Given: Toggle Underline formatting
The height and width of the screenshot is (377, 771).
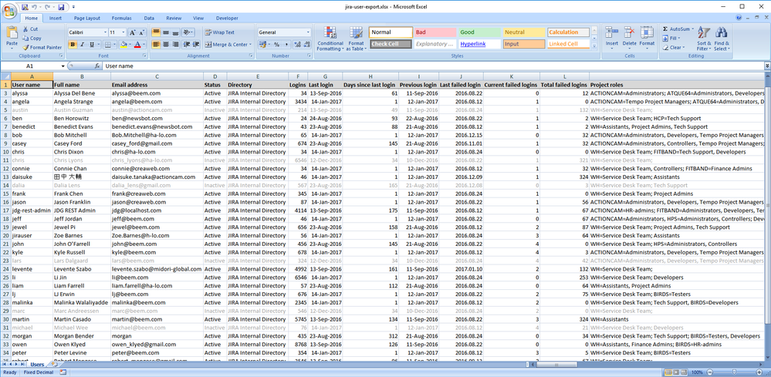Looking at the screenshot, I should [91, 45].
